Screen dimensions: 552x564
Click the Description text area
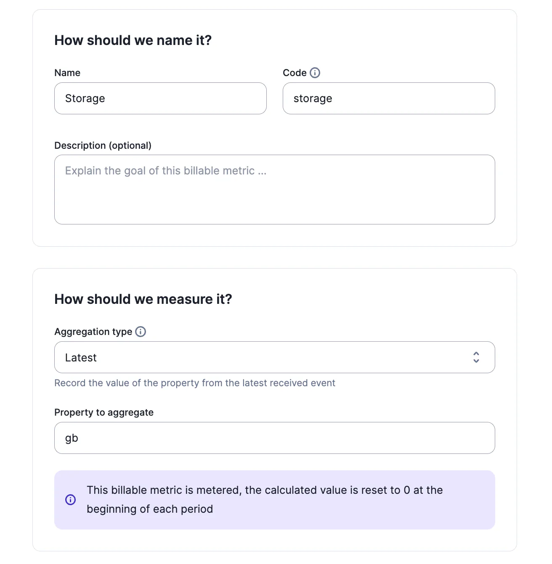coord(274,190)
